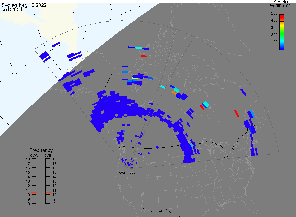Viewport: 296px width, 217px height.
Task: Click the 8 label right of the cve frequency scale
Action: [x=54, y=204]
